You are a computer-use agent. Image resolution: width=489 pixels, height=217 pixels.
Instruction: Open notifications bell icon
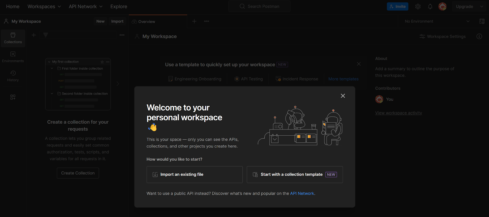[x=430, y=6]
